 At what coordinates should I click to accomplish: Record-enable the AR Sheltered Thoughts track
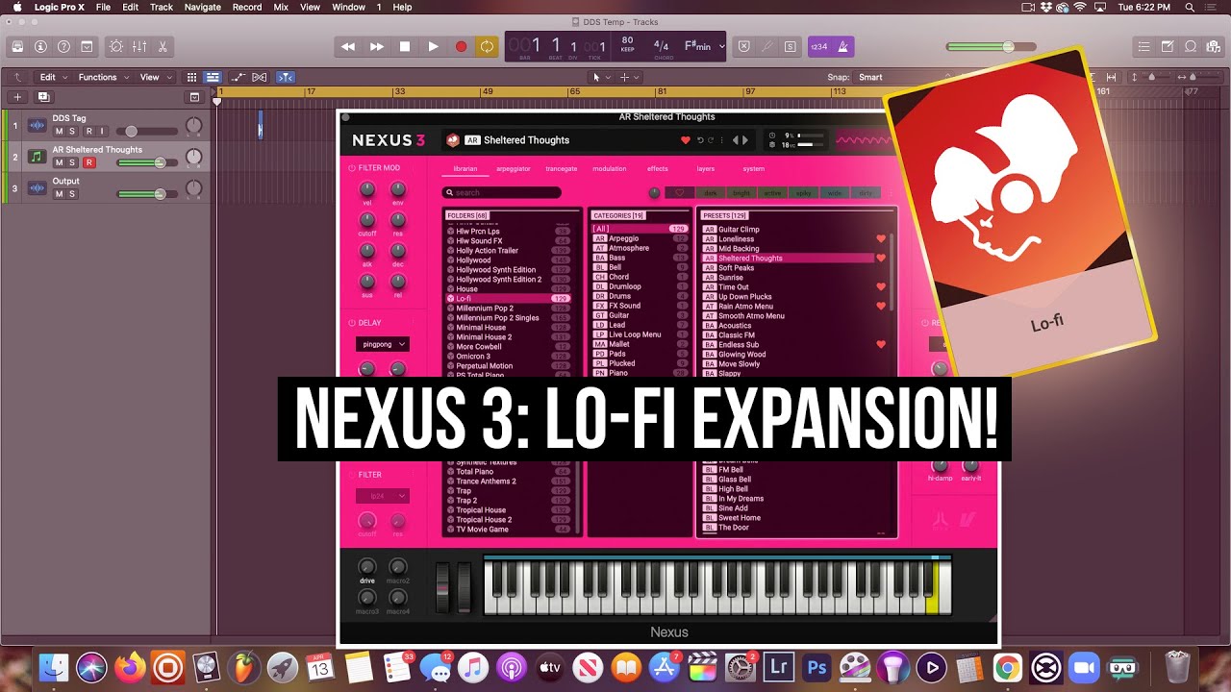coord(88,163)
